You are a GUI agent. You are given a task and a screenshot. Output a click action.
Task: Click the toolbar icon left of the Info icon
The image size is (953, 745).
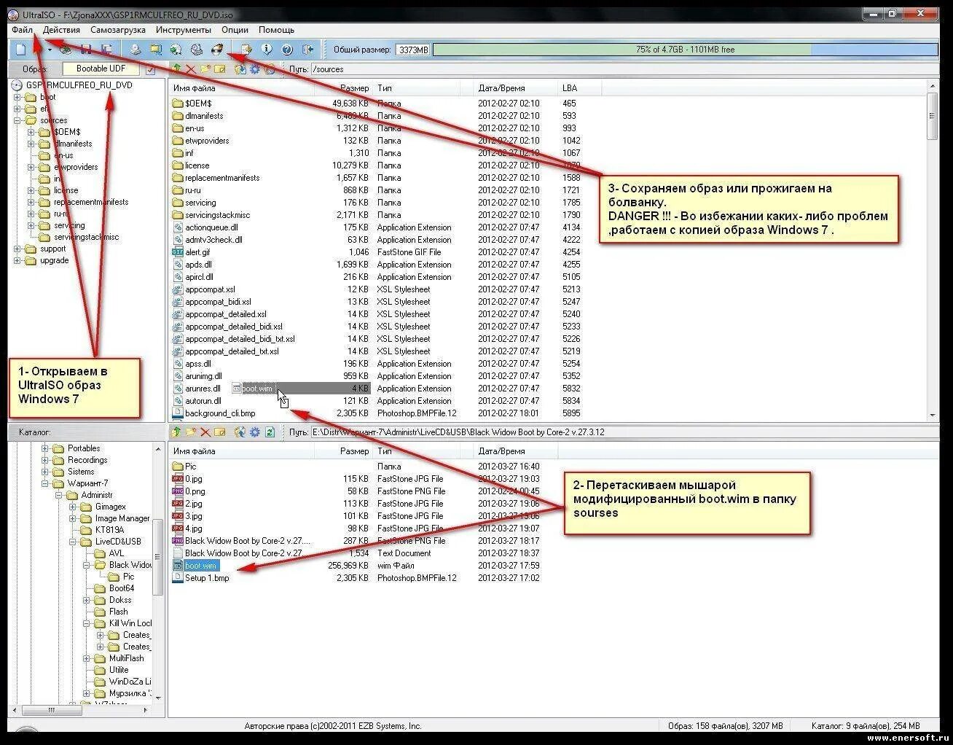click(x=246, y=50)
